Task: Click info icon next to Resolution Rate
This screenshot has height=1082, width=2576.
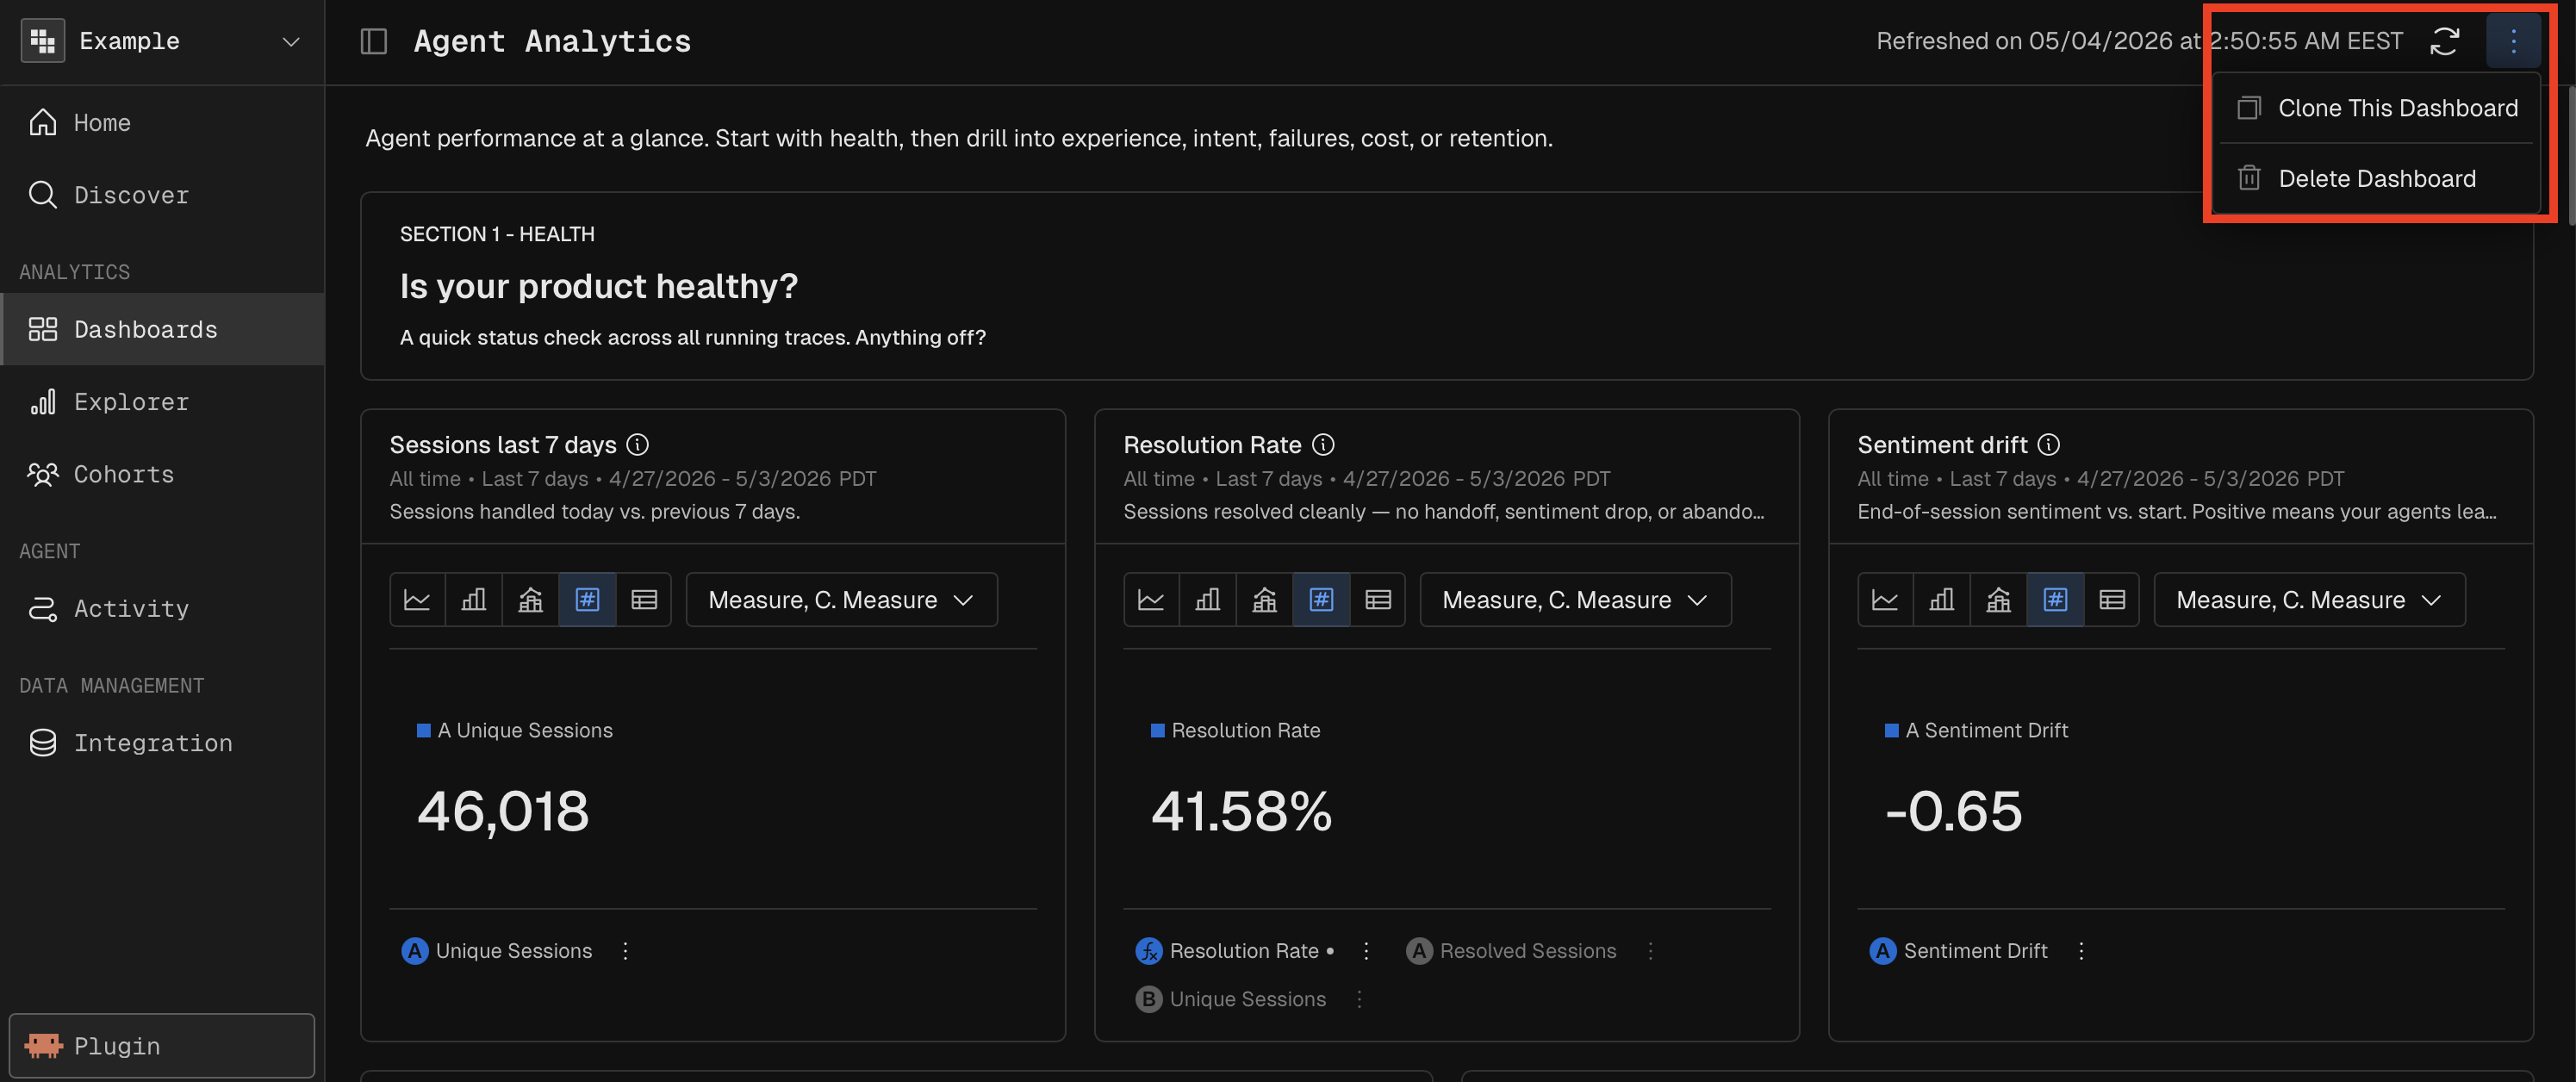Action: pyautogui.click(x=1323, y=444)
